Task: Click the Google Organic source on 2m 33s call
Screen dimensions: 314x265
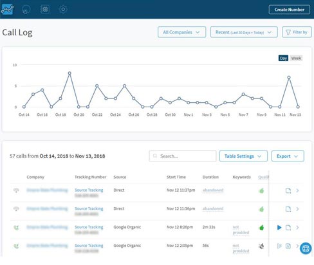Action: pyautogui.click(x=127, y=227)
